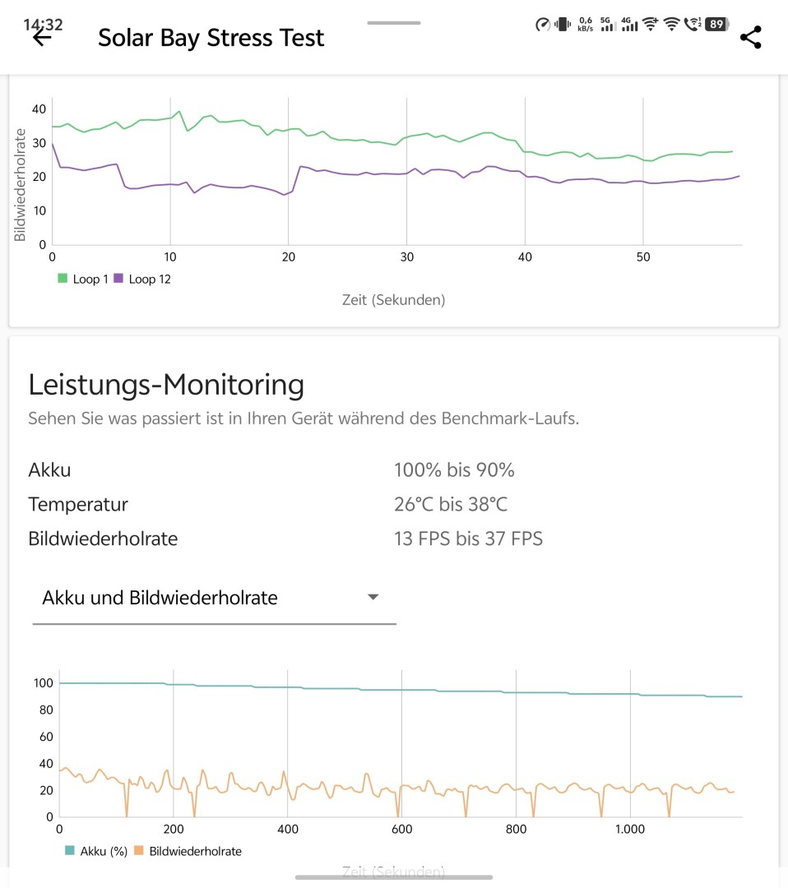Select the Akku und Bildwiederholrate combo box text

(160, 598)
